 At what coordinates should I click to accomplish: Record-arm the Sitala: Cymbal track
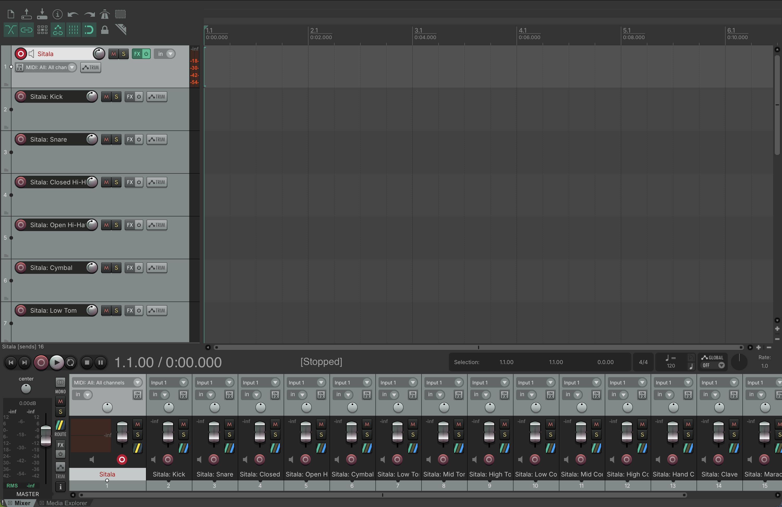[x=21, y=268]
